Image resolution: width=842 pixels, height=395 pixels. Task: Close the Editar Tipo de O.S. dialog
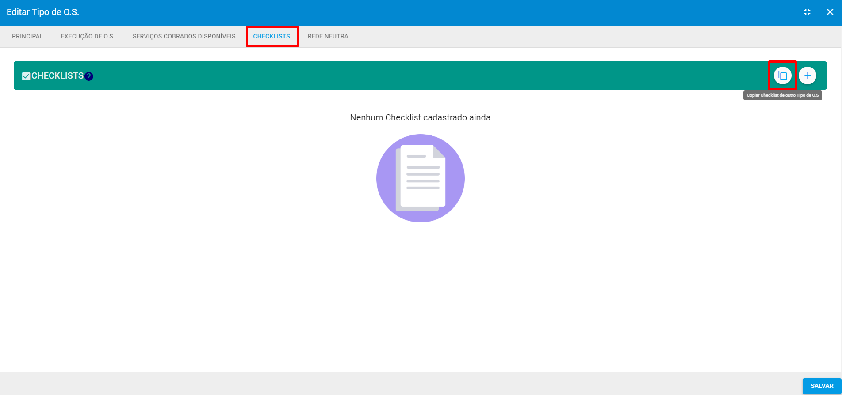click(x=830, y=12)
